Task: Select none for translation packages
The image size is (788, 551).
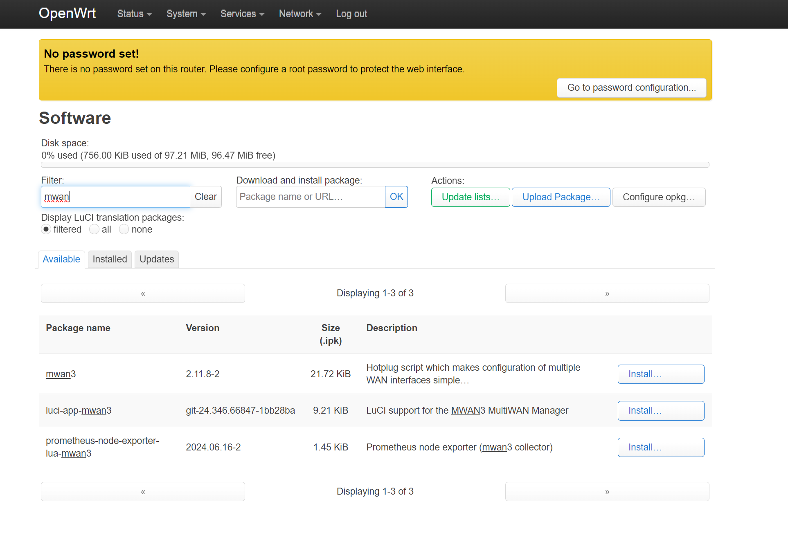Action: click(x=124, y=229)
